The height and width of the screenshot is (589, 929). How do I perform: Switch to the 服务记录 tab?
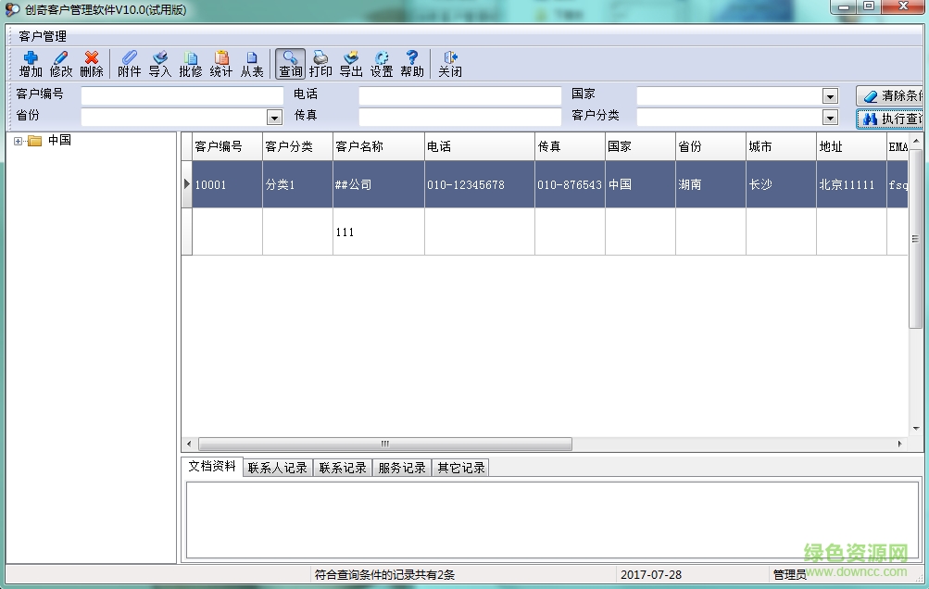(402, 467)
